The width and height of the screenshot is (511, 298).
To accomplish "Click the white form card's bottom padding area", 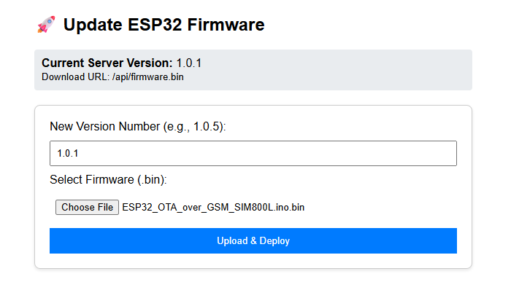I will pyautogui.click(x=253, y=261).
